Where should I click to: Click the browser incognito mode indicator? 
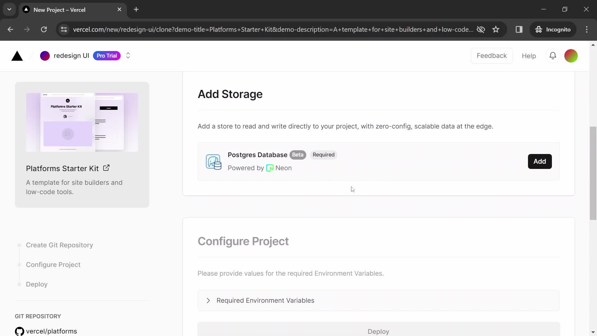[553, 30]
